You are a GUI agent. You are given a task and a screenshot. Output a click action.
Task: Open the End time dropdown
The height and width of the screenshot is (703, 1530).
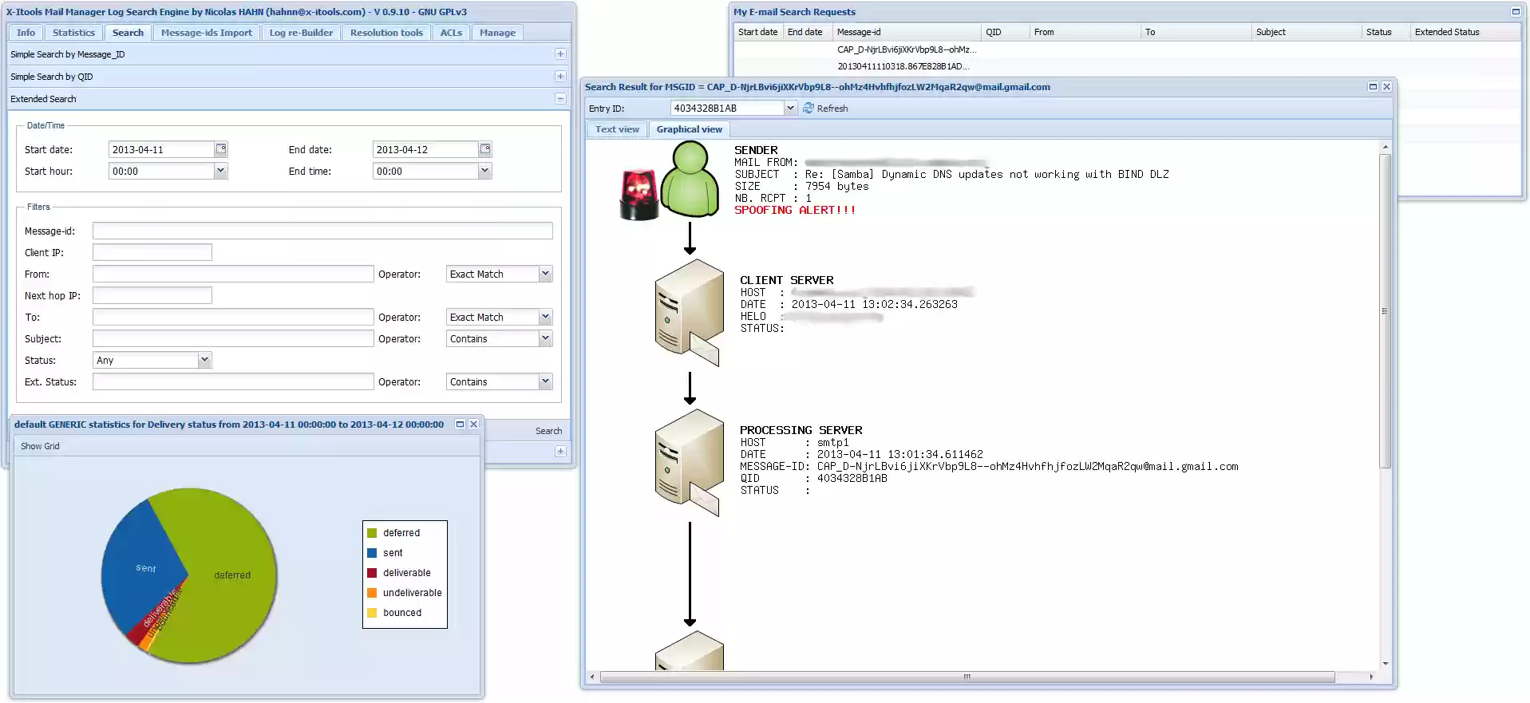point(485,171)
